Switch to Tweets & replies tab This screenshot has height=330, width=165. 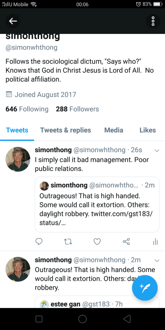[65, 130]
